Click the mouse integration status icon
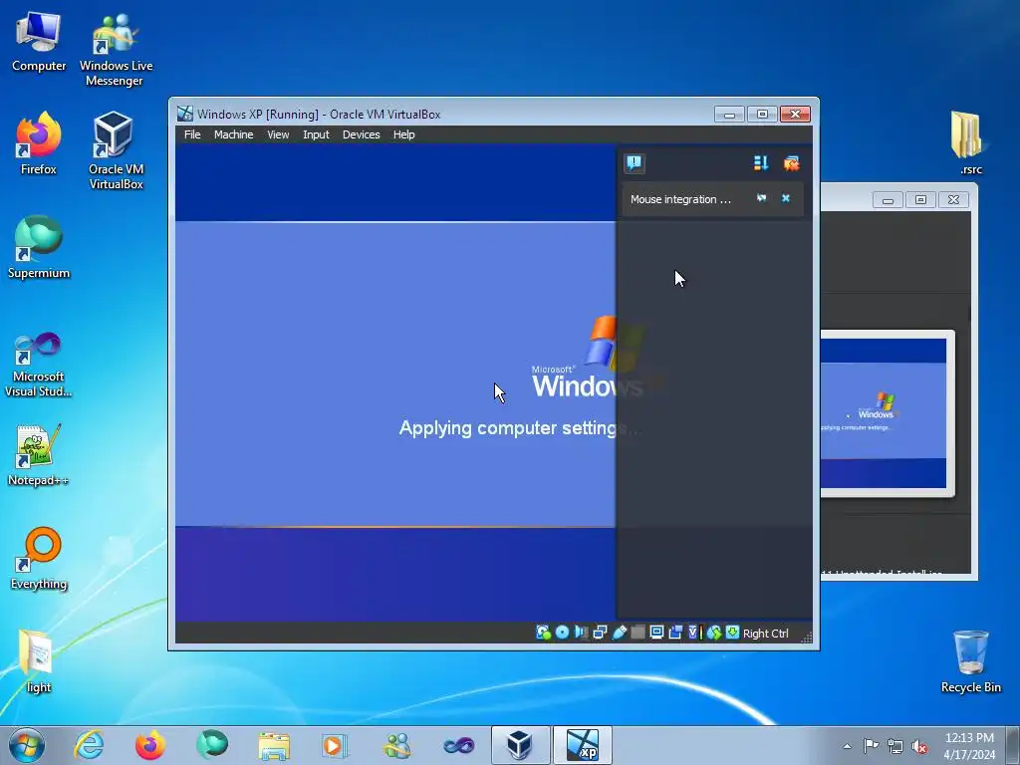1020x765 pixels. pos(714,633)
